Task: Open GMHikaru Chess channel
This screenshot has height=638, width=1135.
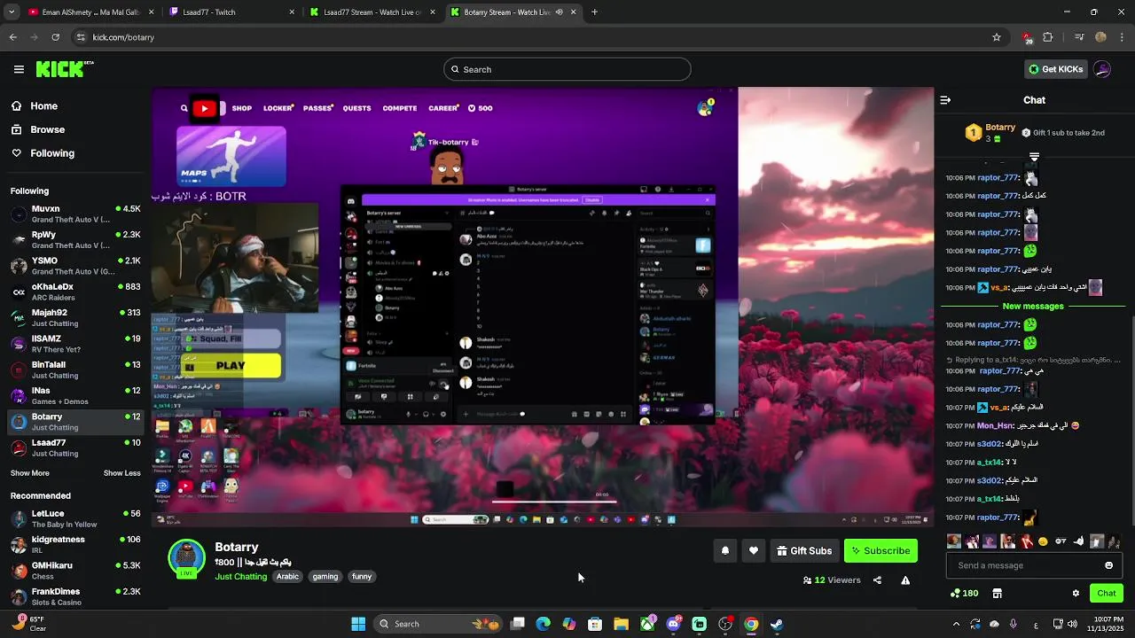Action: [x=75, y=571]
